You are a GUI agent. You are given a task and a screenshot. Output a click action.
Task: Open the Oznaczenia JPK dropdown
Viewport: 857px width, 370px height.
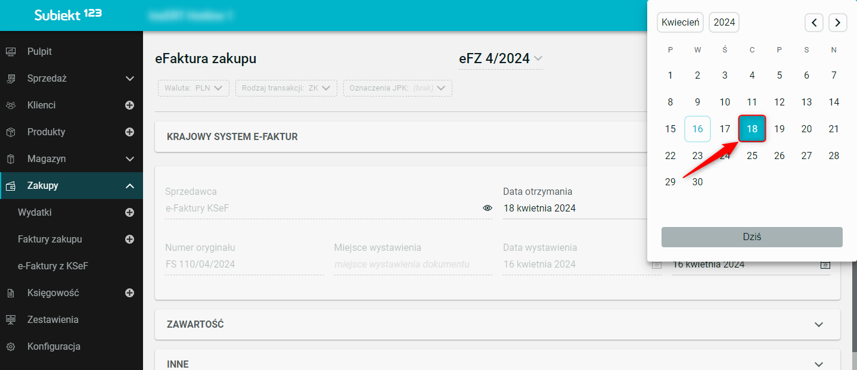point(398,88)
